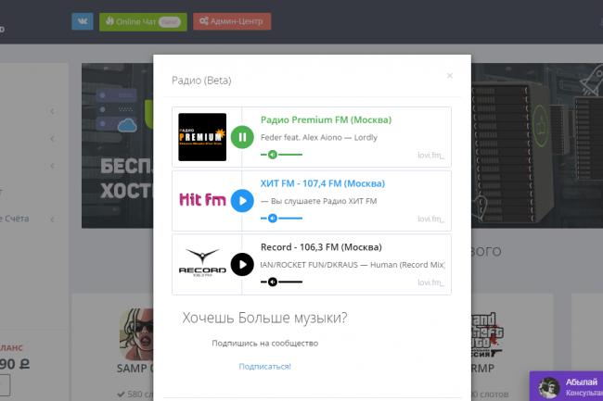Viewport: 603px width, 401px height.
Task: Open Админ-Центр button
Action: (x=232, y=21)
